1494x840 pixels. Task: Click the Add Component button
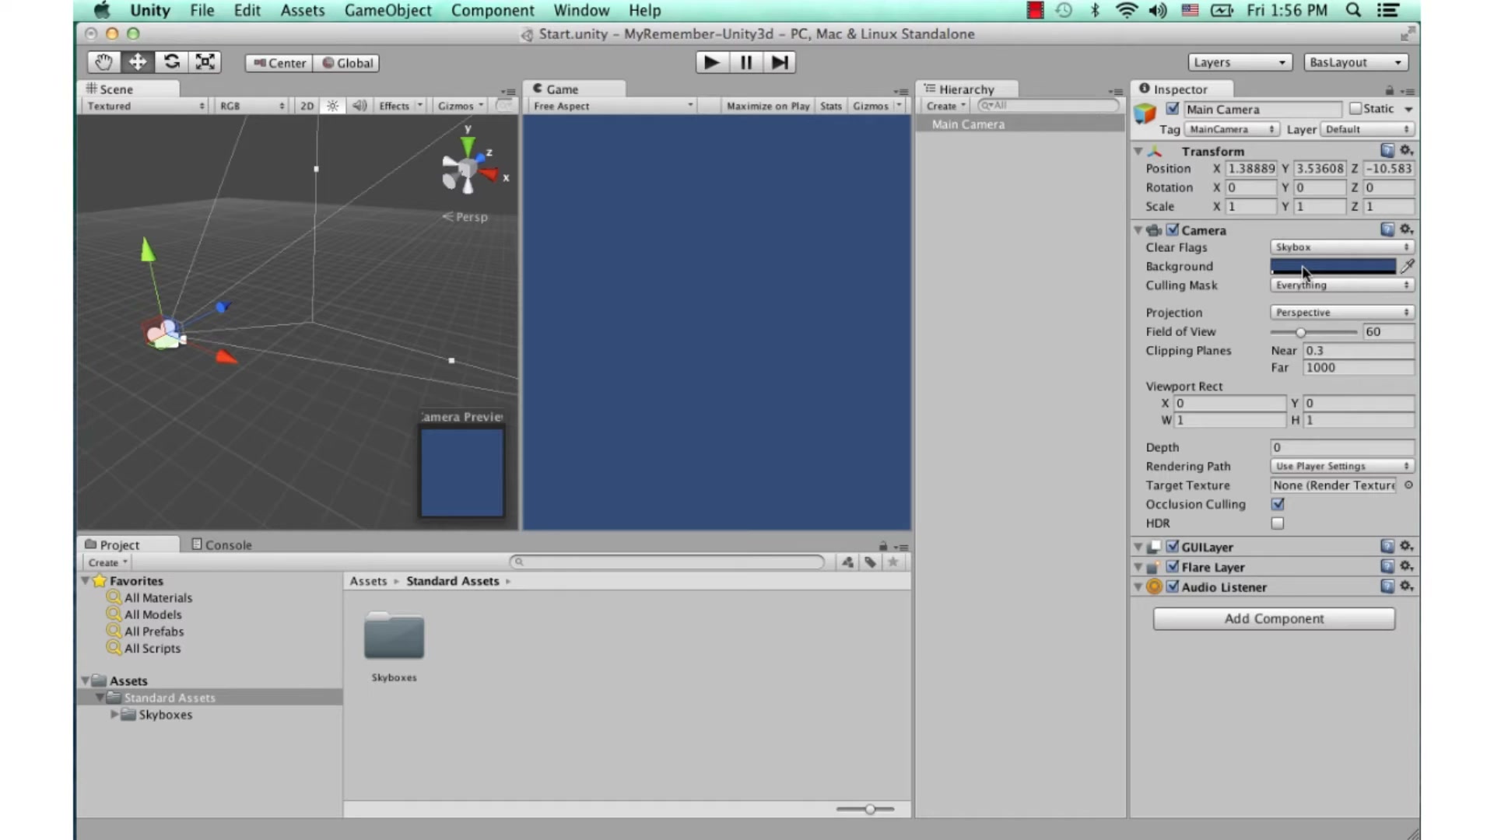point(1274,619)
